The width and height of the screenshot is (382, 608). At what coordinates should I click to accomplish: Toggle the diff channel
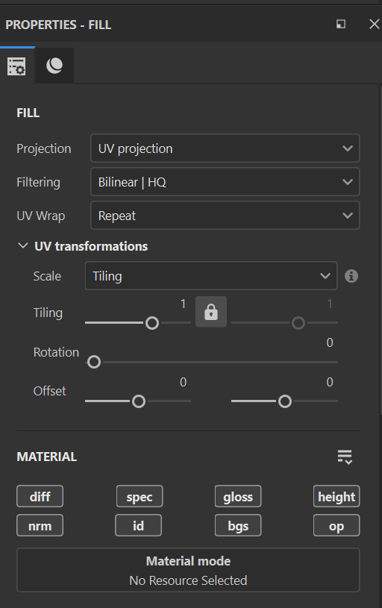[x=40, y=496]
